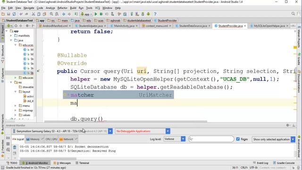Click Sync Project with Gradle Files icon
302x170 pixels.
(x=132, y=14)
